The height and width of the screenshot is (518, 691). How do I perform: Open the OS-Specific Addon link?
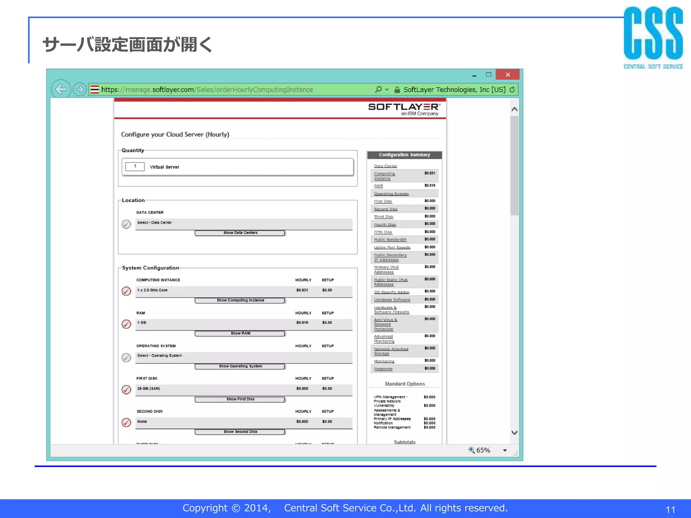point(391,292)
